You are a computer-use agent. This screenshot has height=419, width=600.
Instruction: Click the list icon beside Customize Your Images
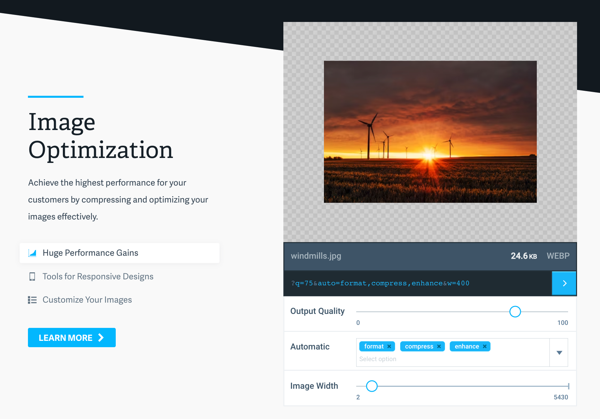click(x=32, y=300)
